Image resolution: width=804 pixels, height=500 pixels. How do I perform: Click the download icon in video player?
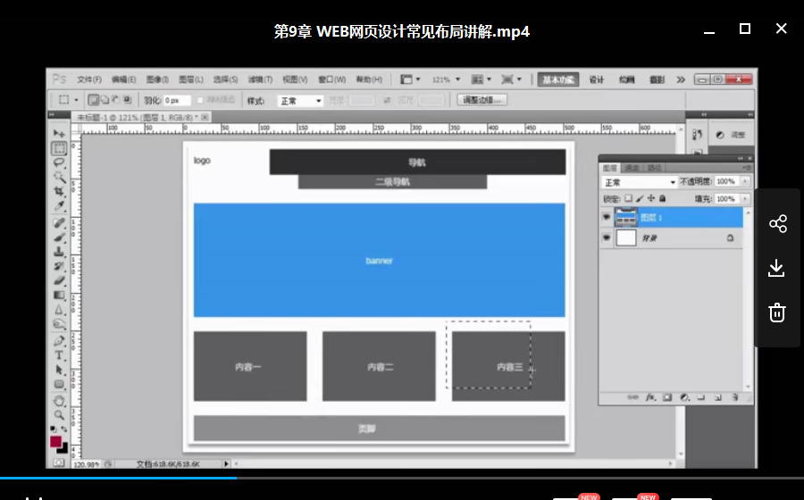click(777, 268)
